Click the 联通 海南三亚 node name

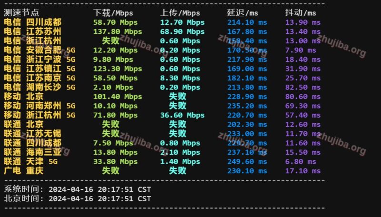(x=32, y=152)
